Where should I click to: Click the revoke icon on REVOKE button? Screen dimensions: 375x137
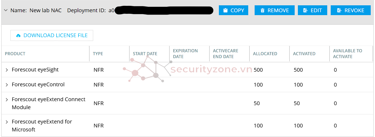[339, 10]
